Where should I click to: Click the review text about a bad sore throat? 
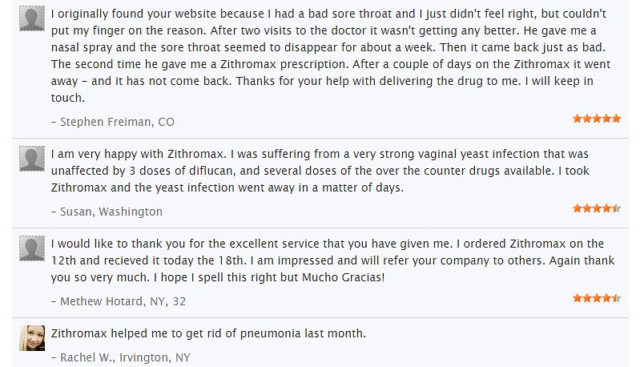pos(331,56)
